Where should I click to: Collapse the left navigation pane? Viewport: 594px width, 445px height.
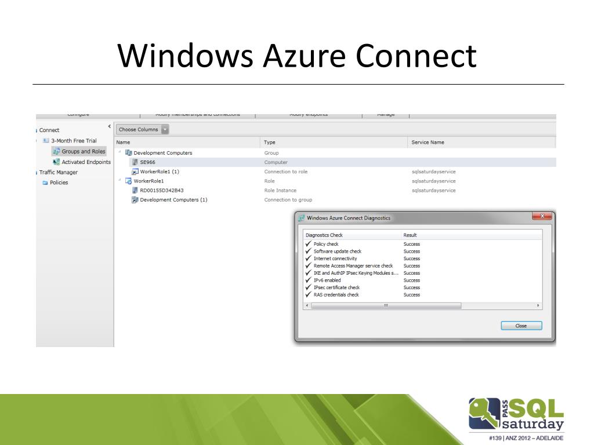point(109,126)
